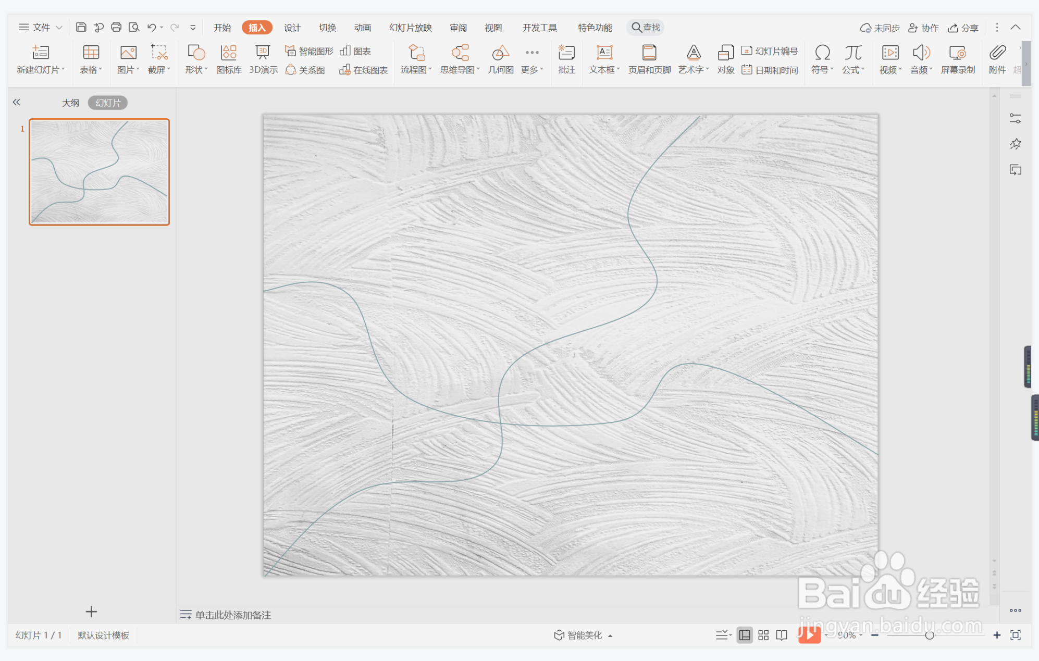Expand the 文件 menu dropdown arrow
Viewport: 1039px width, 661px height.
click(59, 28)
